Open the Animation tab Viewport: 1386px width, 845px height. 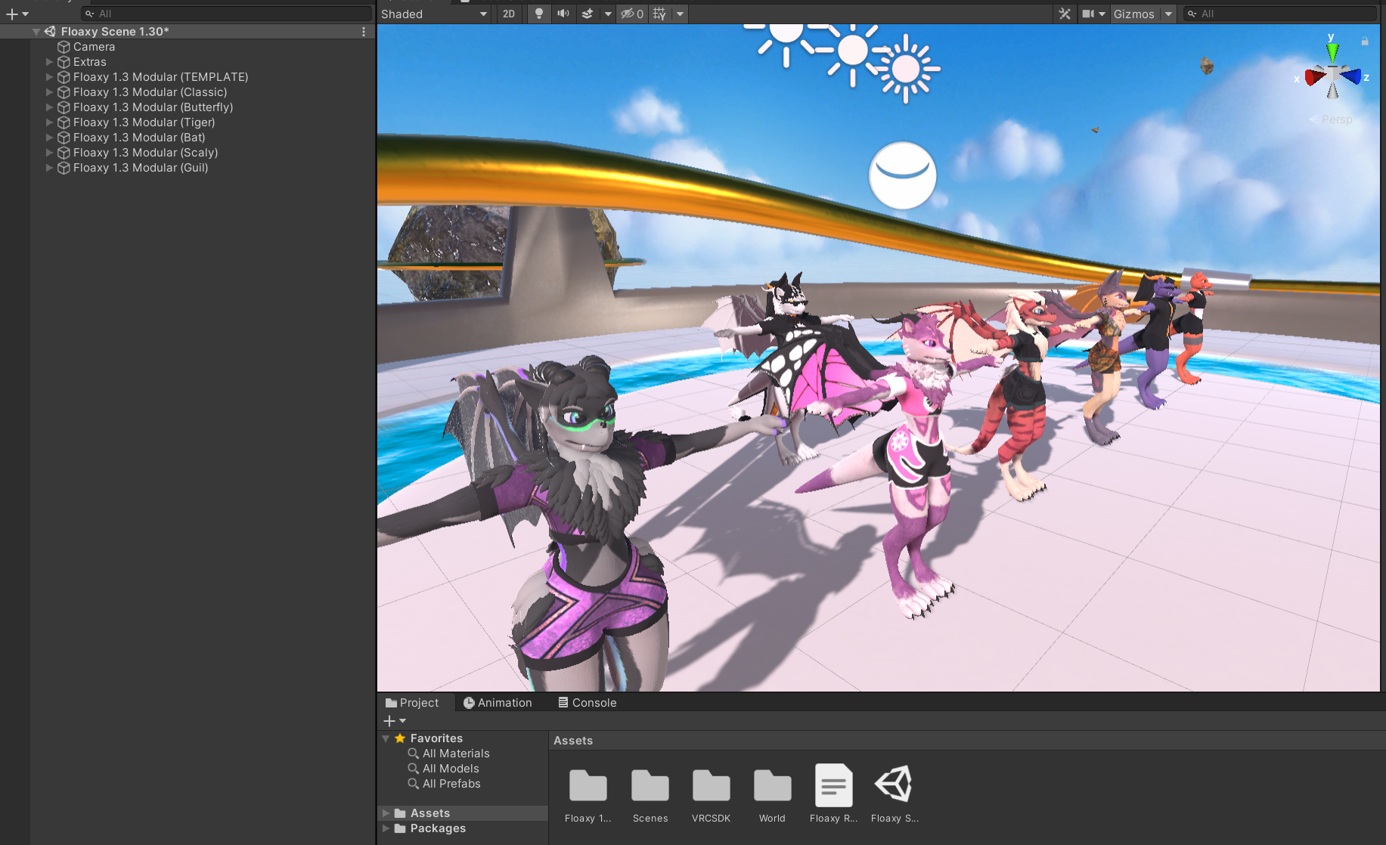click(x=498, y=702)
